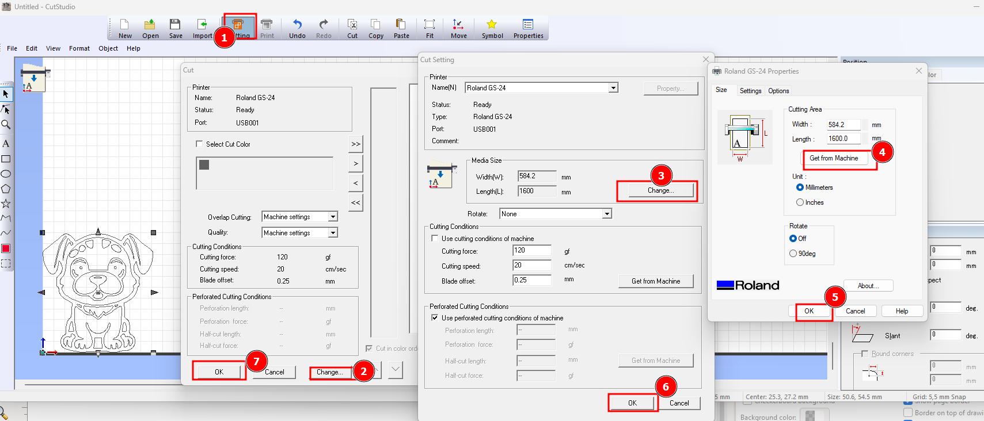Screen dimensions: 984x421
Task: Click the chevron-down button in Cut dialog
Action: pos(396,369)
